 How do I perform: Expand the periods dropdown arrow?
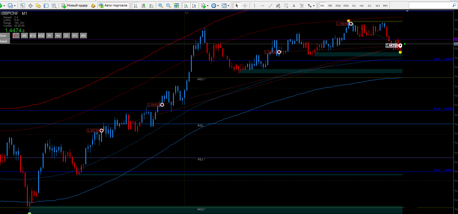pos(218,6)
